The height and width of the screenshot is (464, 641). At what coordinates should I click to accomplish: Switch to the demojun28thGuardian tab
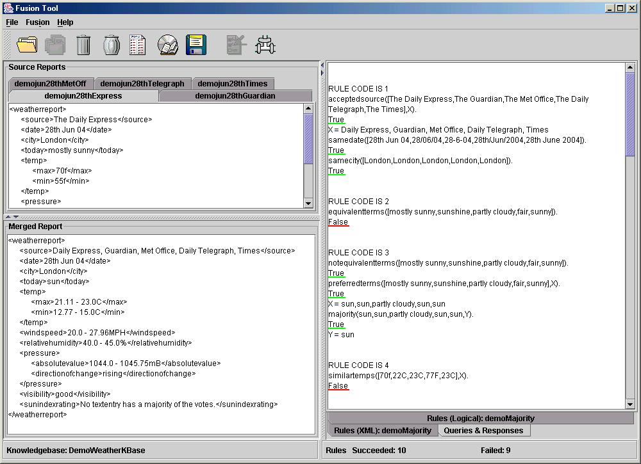tap(235, 95)
